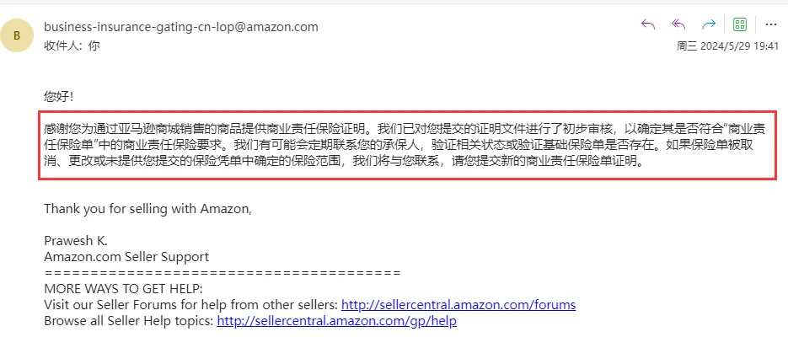Open the green apps grid icon
The image size is (788, 337).
[740, 24]
